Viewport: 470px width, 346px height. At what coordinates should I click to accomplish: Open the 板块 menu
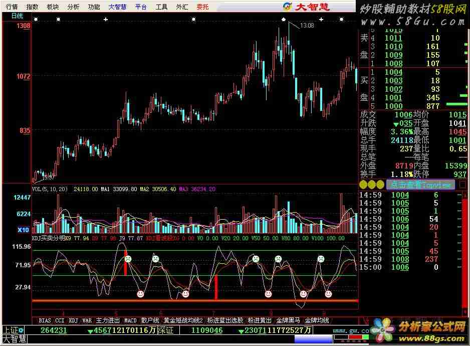pyautogui.click(x=53, y=7)
